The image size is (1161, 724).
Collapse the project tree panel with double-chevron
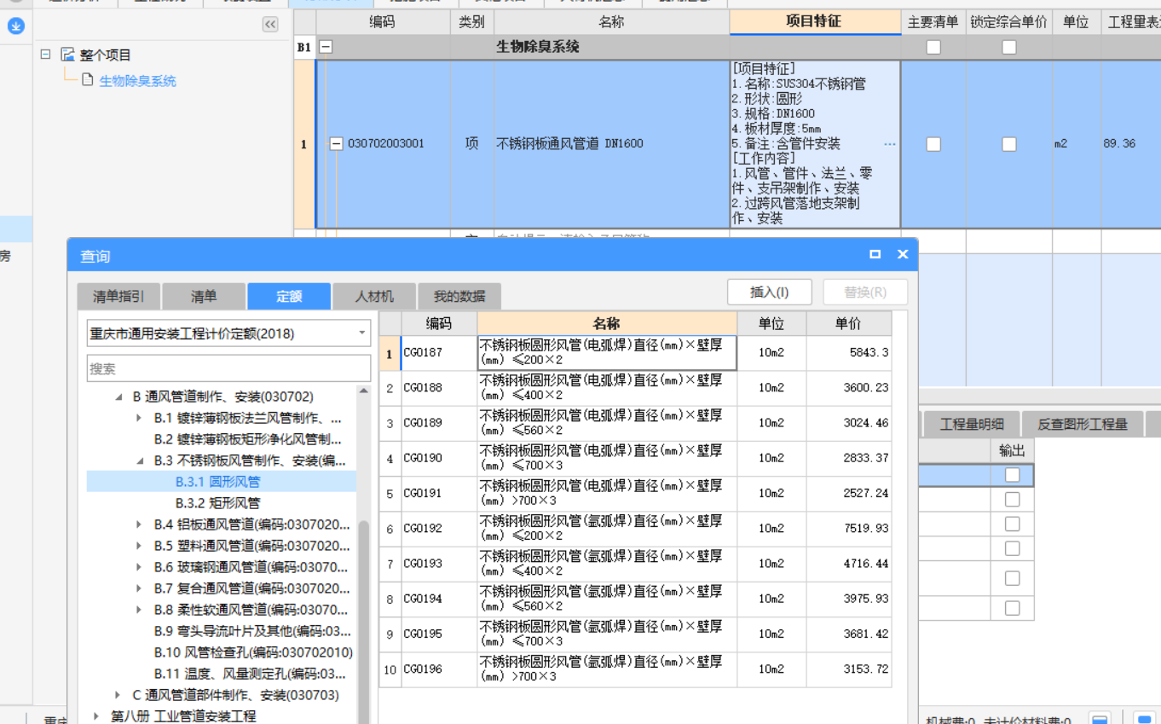[x=270, y=25]
